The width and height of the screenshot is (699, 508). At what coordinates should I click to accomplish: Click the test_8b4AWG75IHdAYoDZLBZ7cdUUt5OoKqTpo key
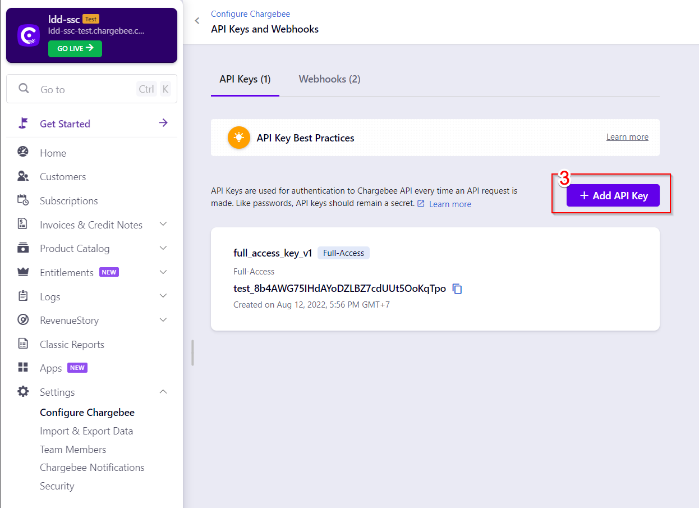coord(339,289)
